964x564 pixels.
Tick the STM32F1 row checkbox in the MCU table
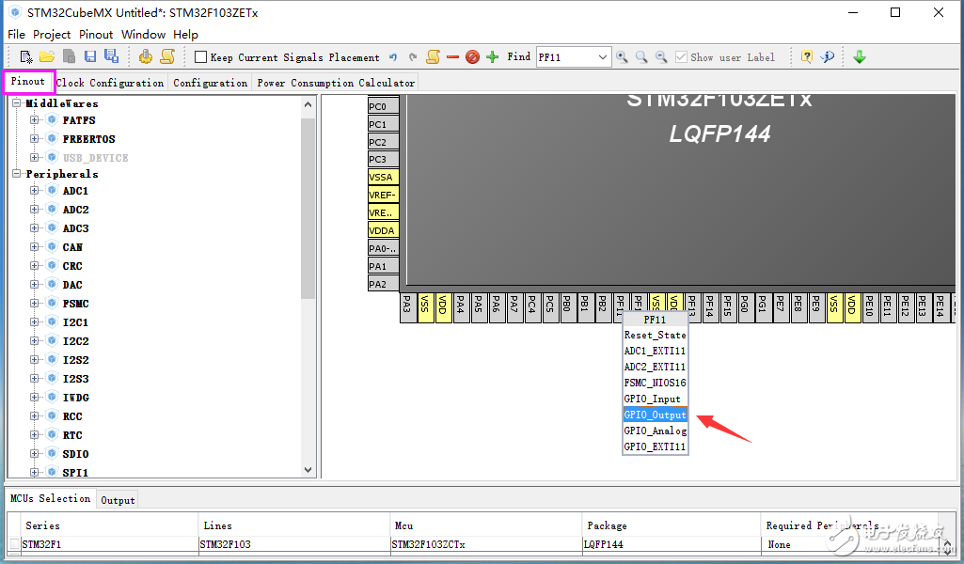coord(14,544)
